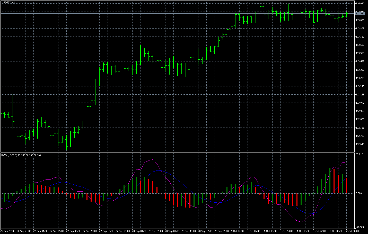
Task: Click the 1 Oct 14:00 time marker
Action: click(287, 231)
